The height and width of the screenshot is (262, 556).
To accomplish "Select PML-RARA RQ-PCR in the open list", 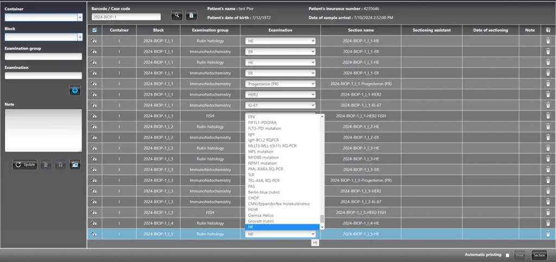I will coord(282,169).
